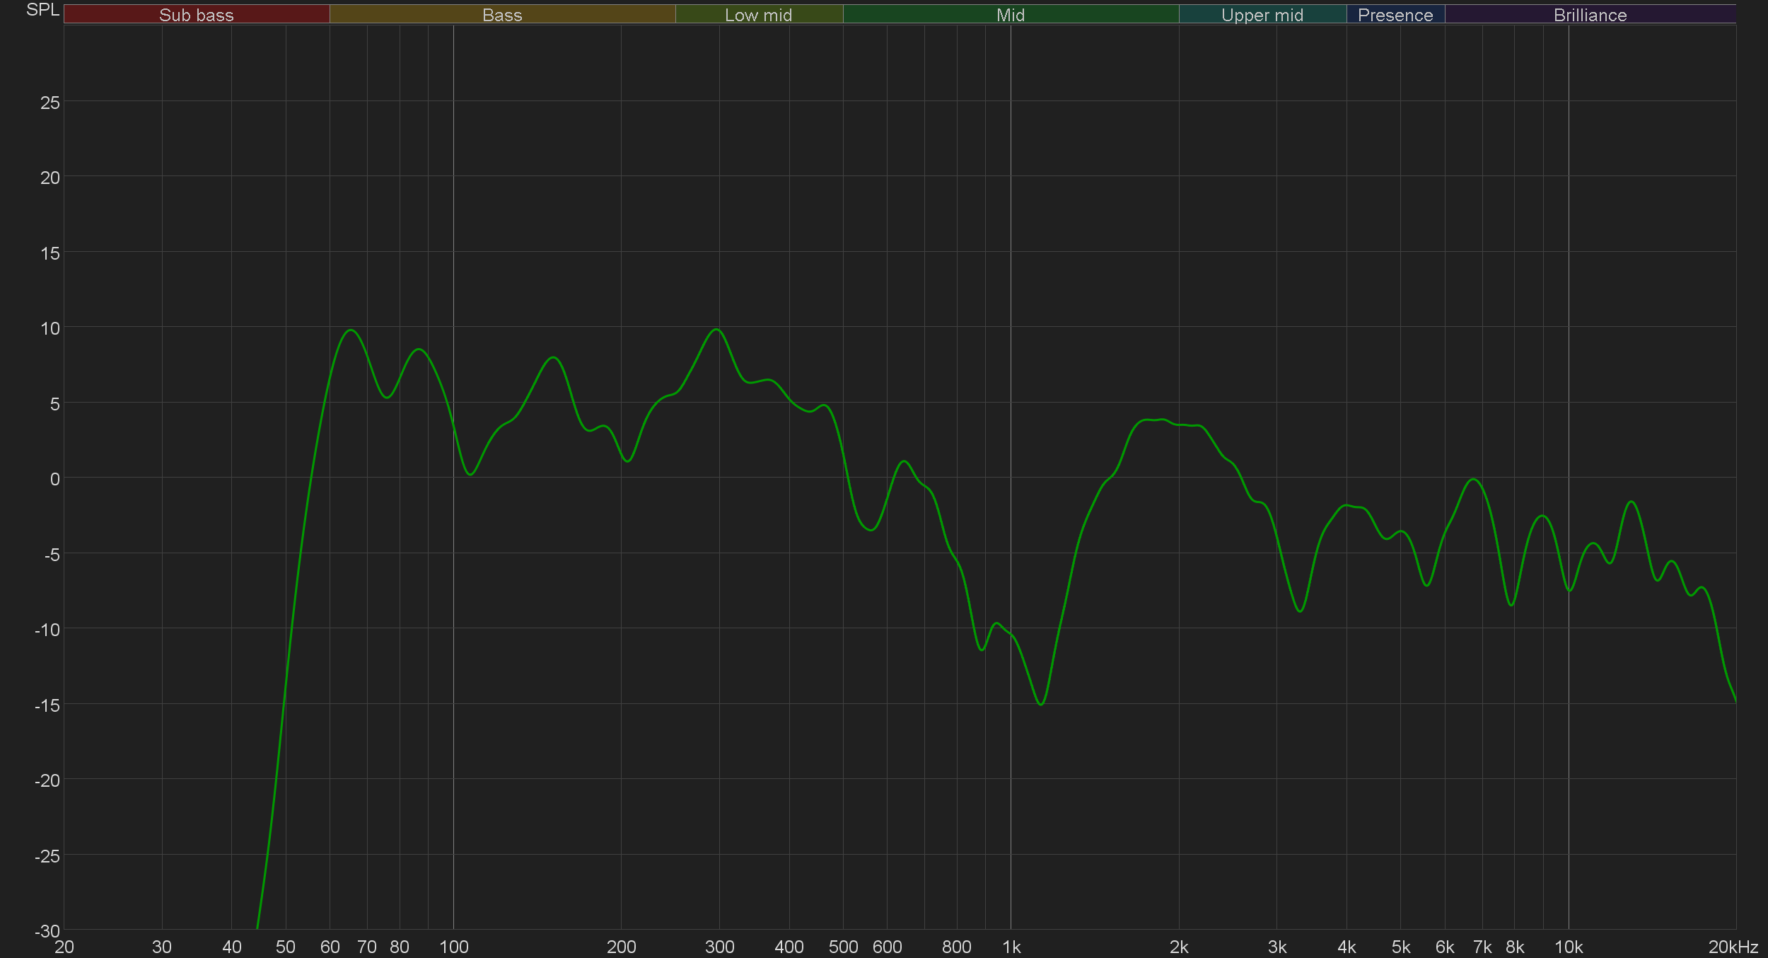Image resolution: width=1768 pixels, height=958 pixels.
Task: Click the Upper mid band label
Action: (x=1262, y=15)
